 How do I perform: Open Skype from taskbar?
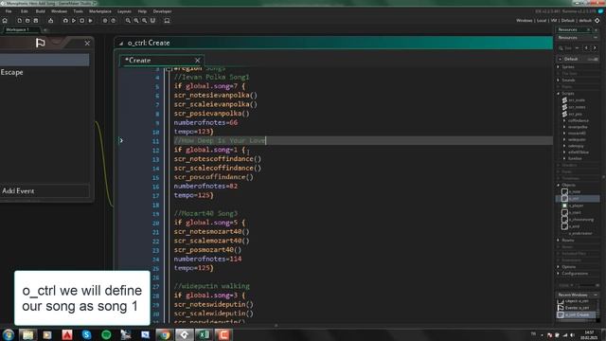[86, 334]
